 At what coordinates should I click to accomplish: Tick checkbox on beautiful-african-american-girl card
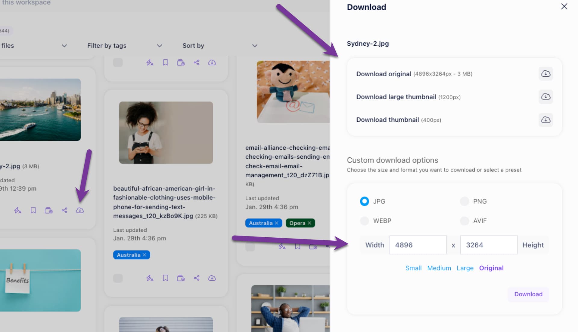[118, 278]
